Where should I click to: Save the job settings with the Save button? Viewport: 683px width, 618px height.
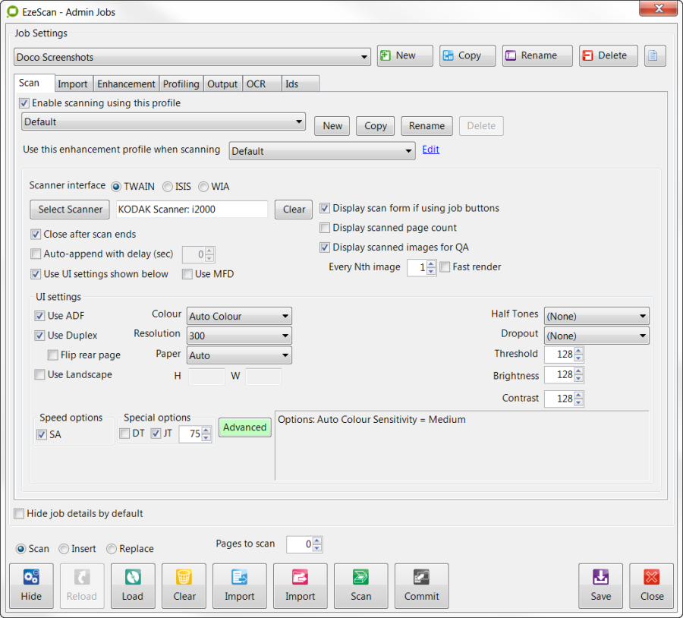coord(600,585)
